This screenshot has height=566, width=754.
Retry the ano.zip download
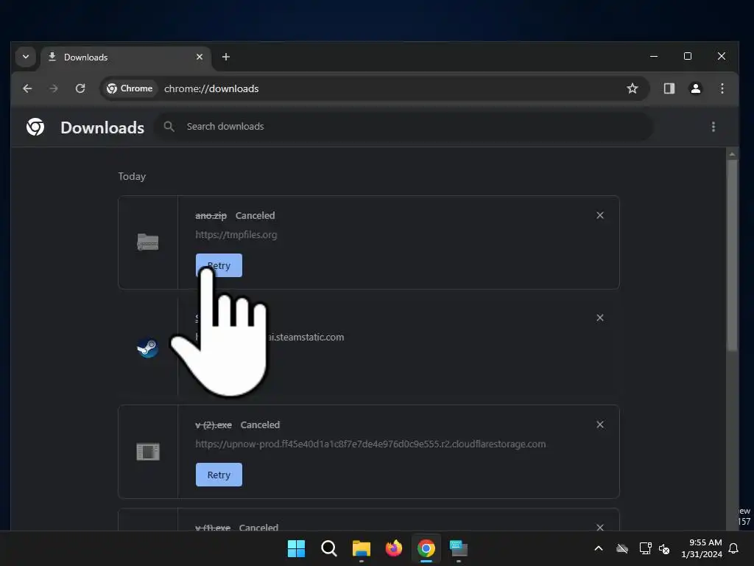(219, 265)
